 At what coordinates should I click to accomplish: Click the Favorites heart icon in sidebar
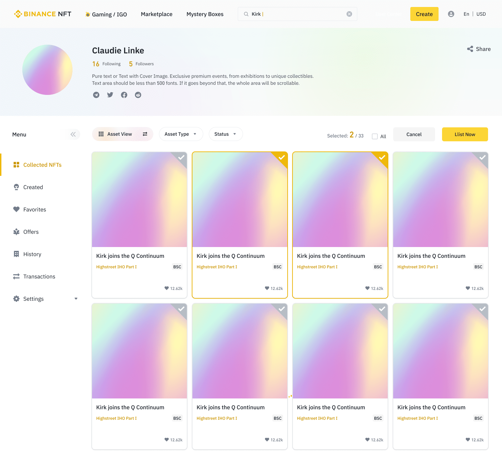tap(16, 209)
